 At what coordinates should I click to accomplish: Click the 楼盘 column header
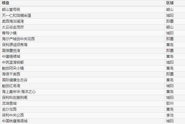pos(6,3)
